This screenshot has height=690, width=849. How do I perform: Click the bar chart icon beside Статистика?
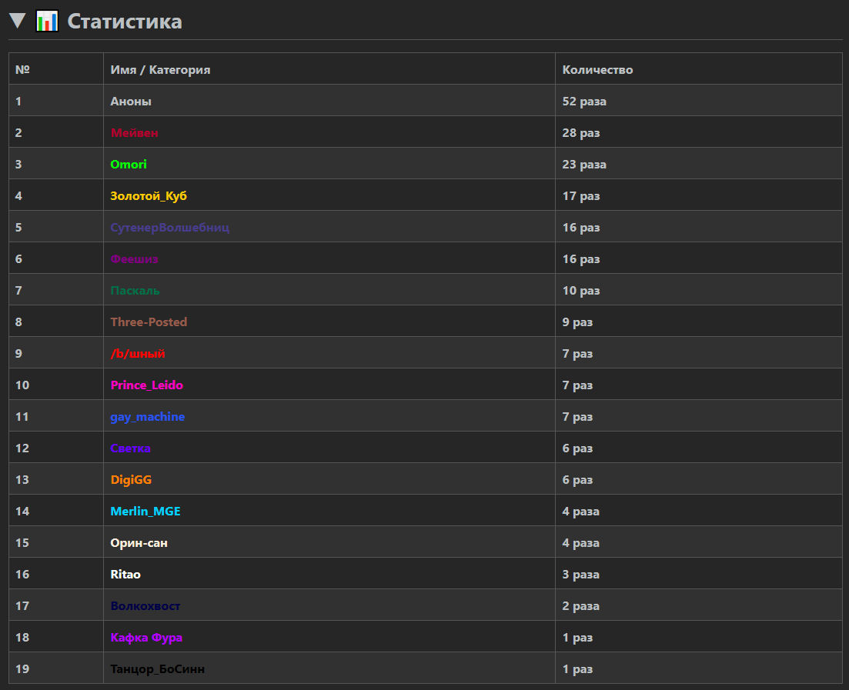pos(47,21)
